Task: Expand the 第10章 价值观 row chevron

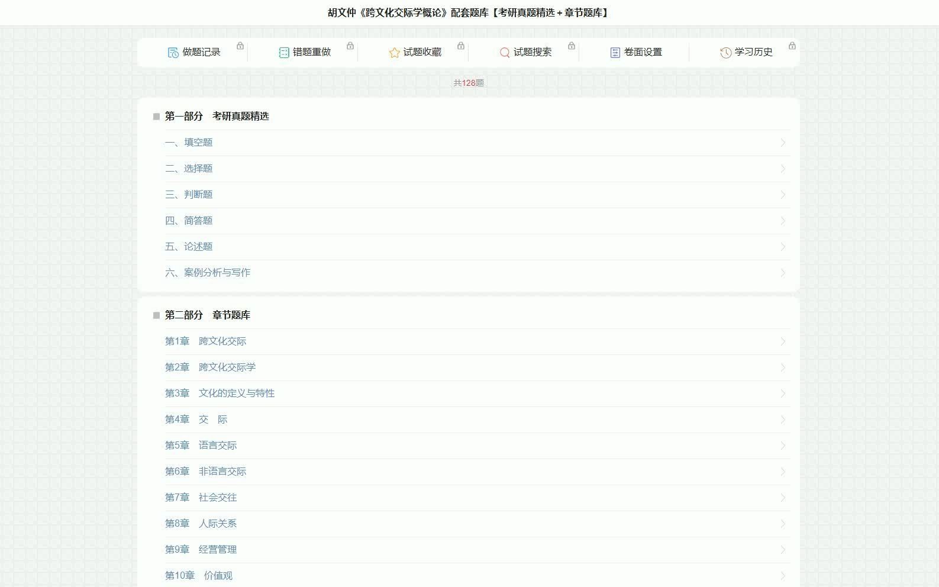Action: pyautogui.click(x=783, y=576)
